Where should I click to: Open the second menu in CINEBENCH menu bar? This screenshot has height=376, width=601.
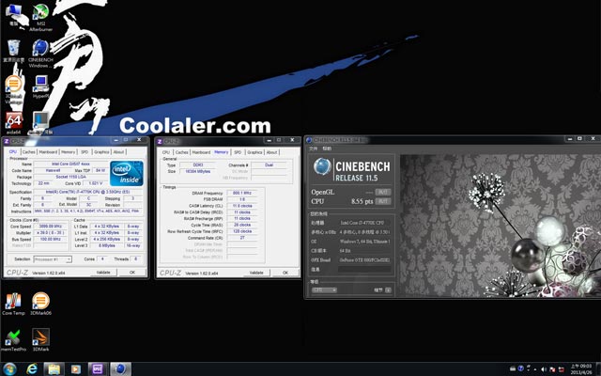tap(327, 149)
